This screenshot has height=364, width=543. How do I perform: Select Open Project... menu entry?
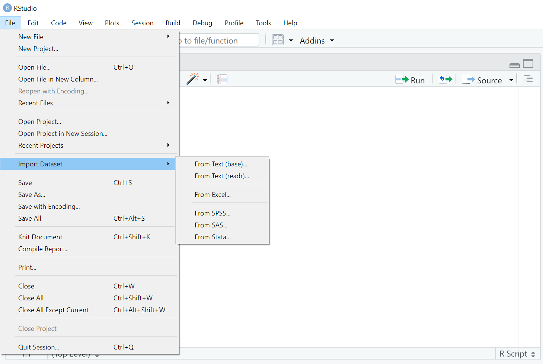point(89,121)
